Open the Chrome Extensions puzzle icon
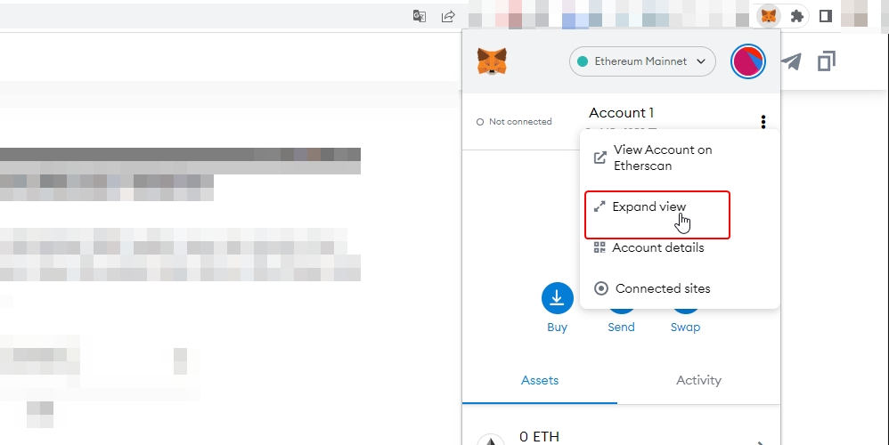The height and width of the screenshot is (445, 889). click(x=797, y=16)
